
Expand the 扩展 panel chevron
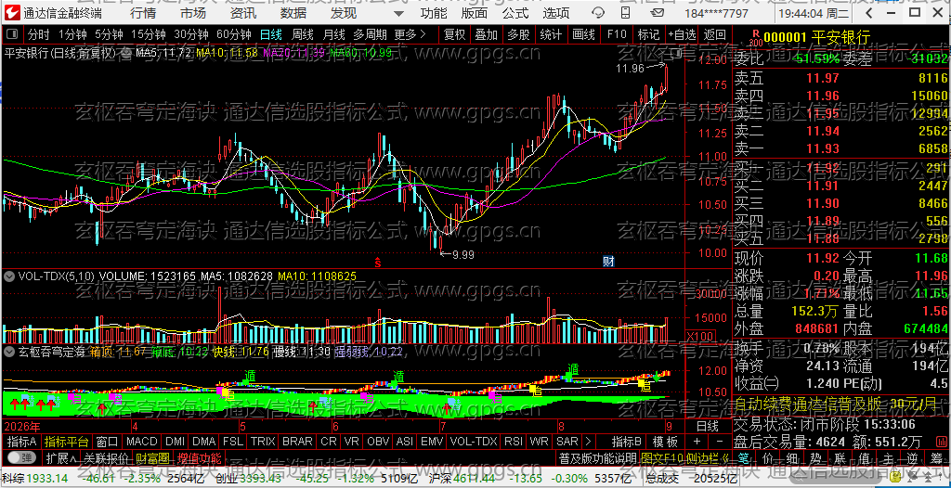[60, 457]
